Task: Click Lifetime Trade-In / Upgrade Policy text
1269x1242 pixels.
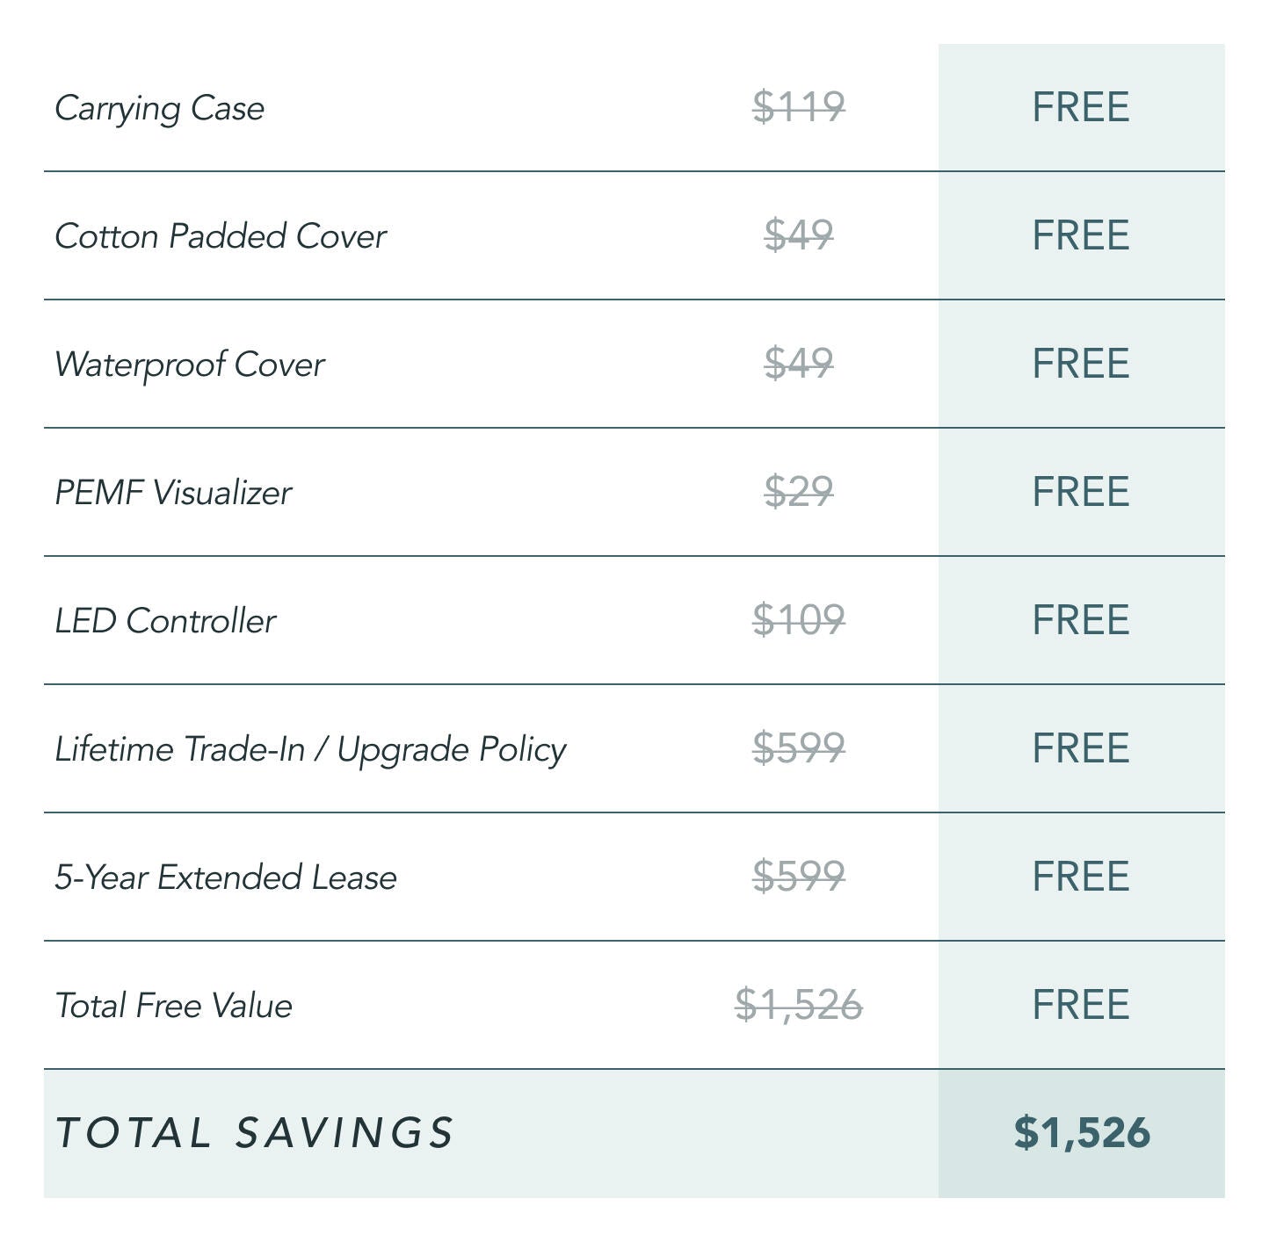Action: (310, 749)
